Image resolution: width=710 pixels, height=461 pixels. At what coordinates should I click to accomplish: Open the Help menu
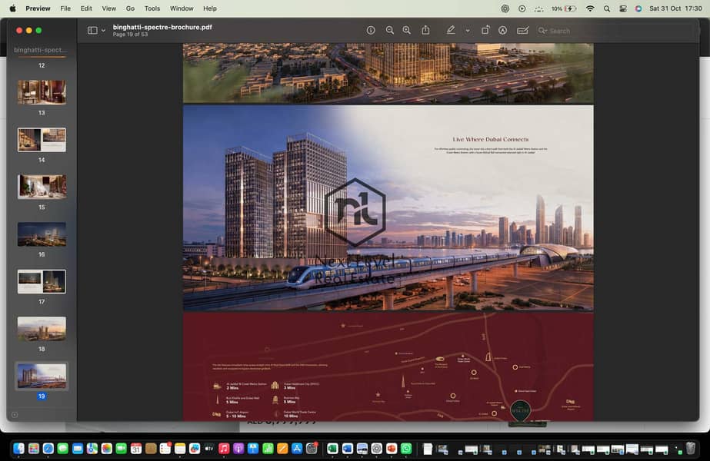pos(210,8)
